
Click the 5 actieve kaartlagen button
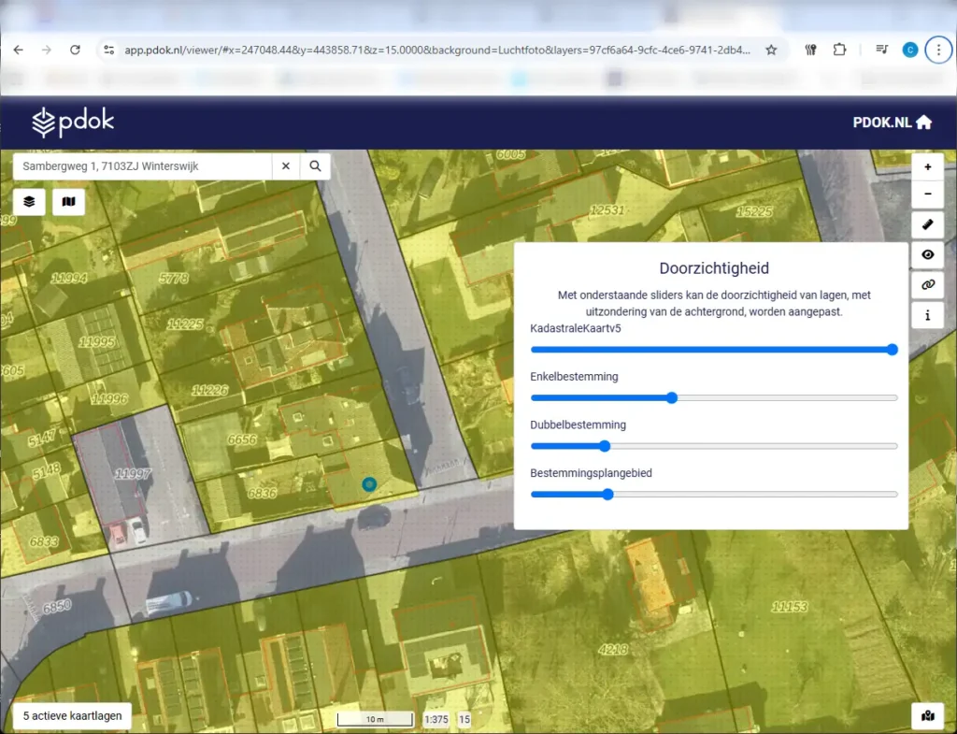(x=72, y=715)
